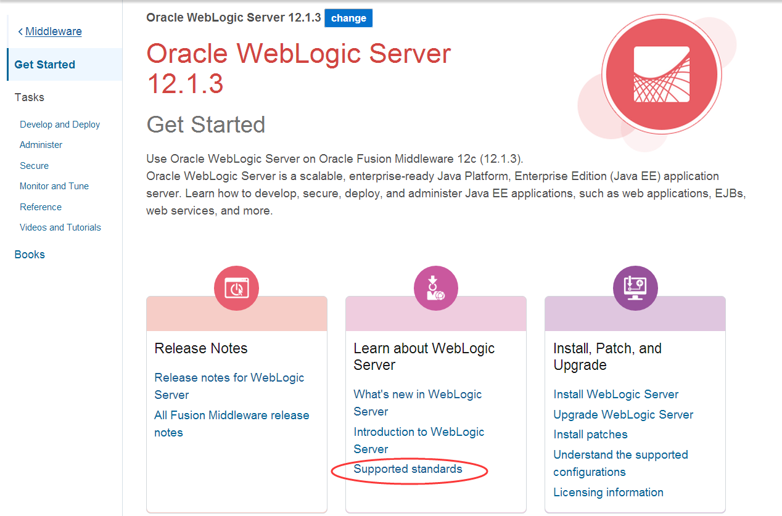782x516 pixels.
Task: Open the Install patches link
Action: tap(590, 435)
